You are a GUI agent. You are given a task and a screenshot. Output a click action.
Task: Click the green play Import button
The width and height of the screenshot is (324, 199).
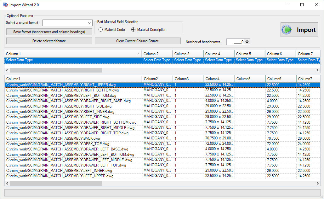(299, 30)
